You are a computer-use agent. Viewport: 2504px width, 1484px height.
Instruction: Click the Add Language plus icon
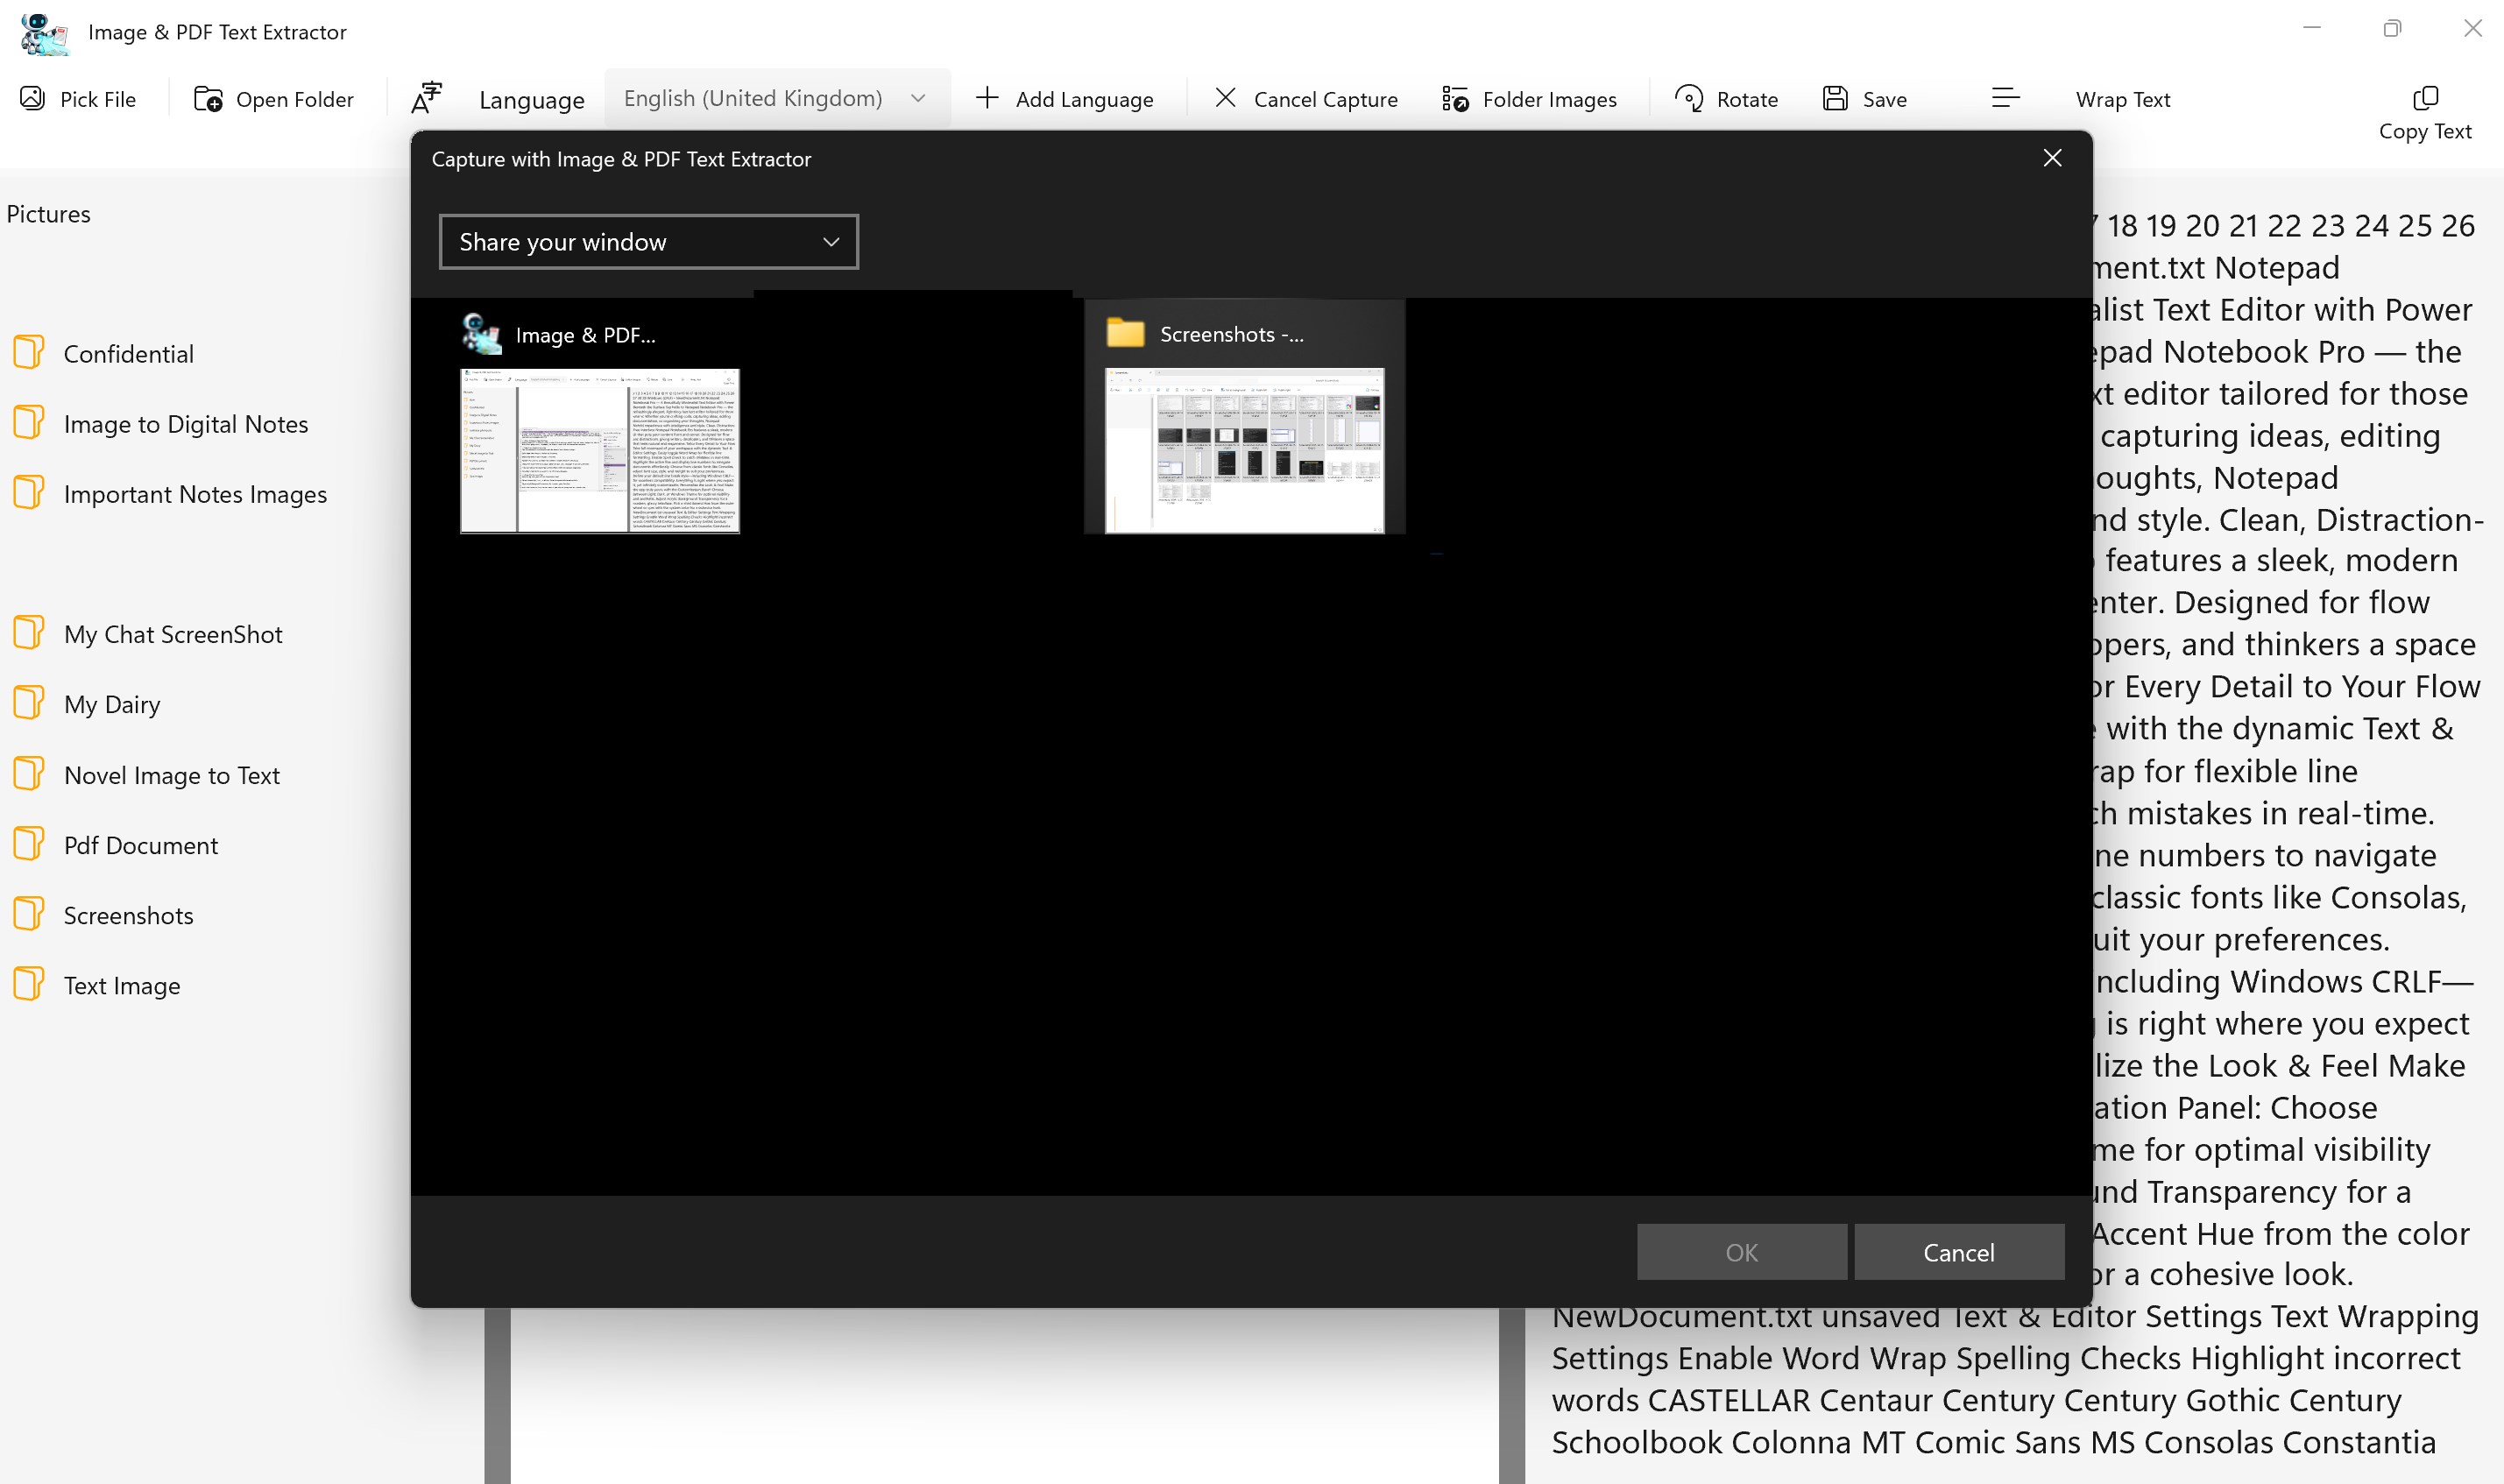(987, 98)
